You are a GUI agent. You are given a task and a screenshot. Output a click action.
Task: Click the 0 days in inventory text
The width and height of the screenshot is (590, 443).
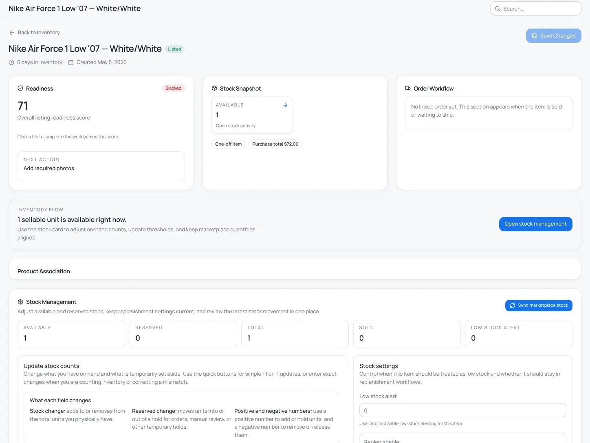coord(40,62)
